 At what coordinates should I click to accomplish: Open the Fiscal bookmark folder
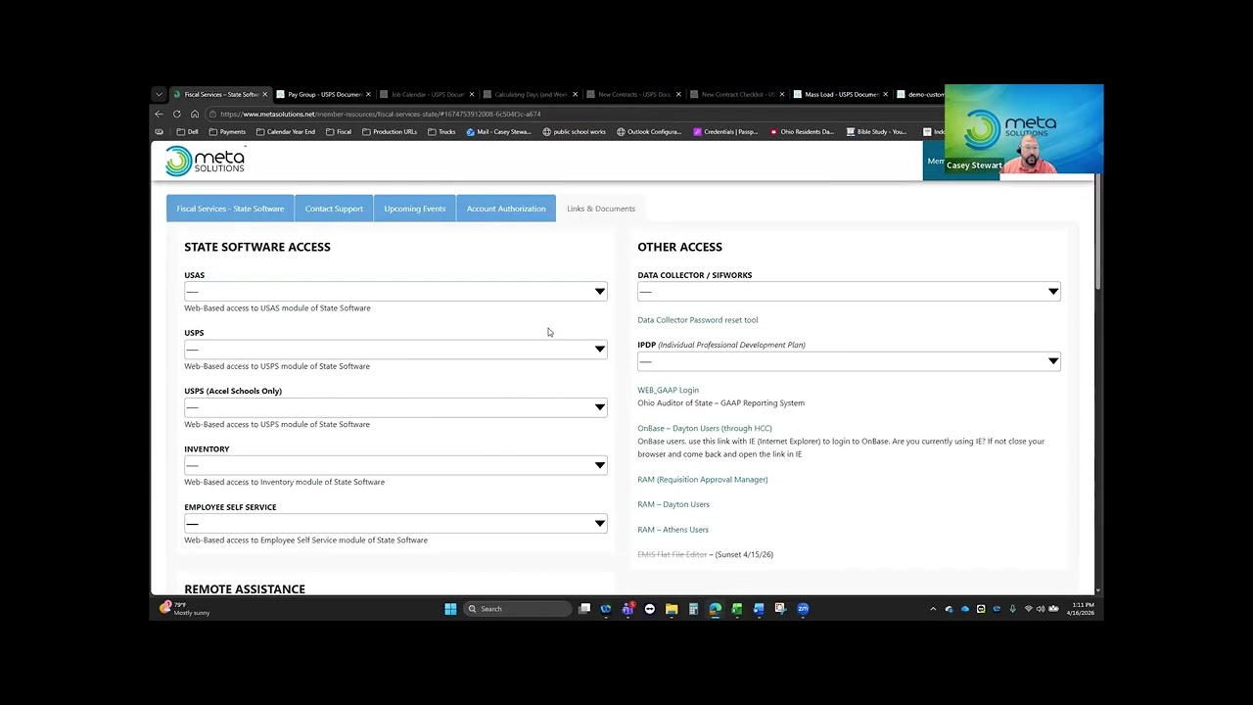pos(339,131)
